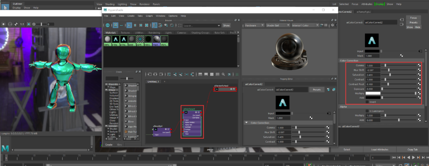
Task: Click the Hue Shift slider in Attribute Editor
Action: click(x=399, y=70)
